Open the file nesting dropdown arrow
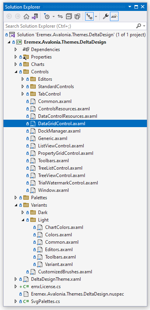This screenshot has width=150, height=310. coord(96,17)
